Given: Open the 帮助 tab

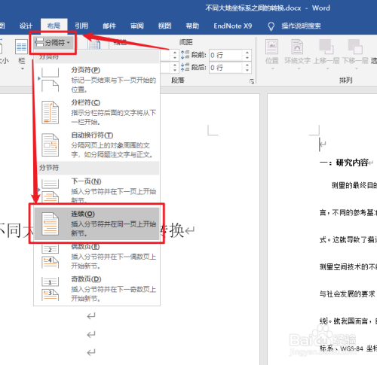Looking at the screenshot, I should click(192, 26).
